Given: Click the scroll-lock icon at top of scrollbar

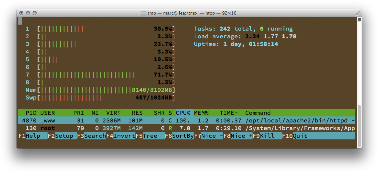Looking at the screenshot, I should pos(359,20).
